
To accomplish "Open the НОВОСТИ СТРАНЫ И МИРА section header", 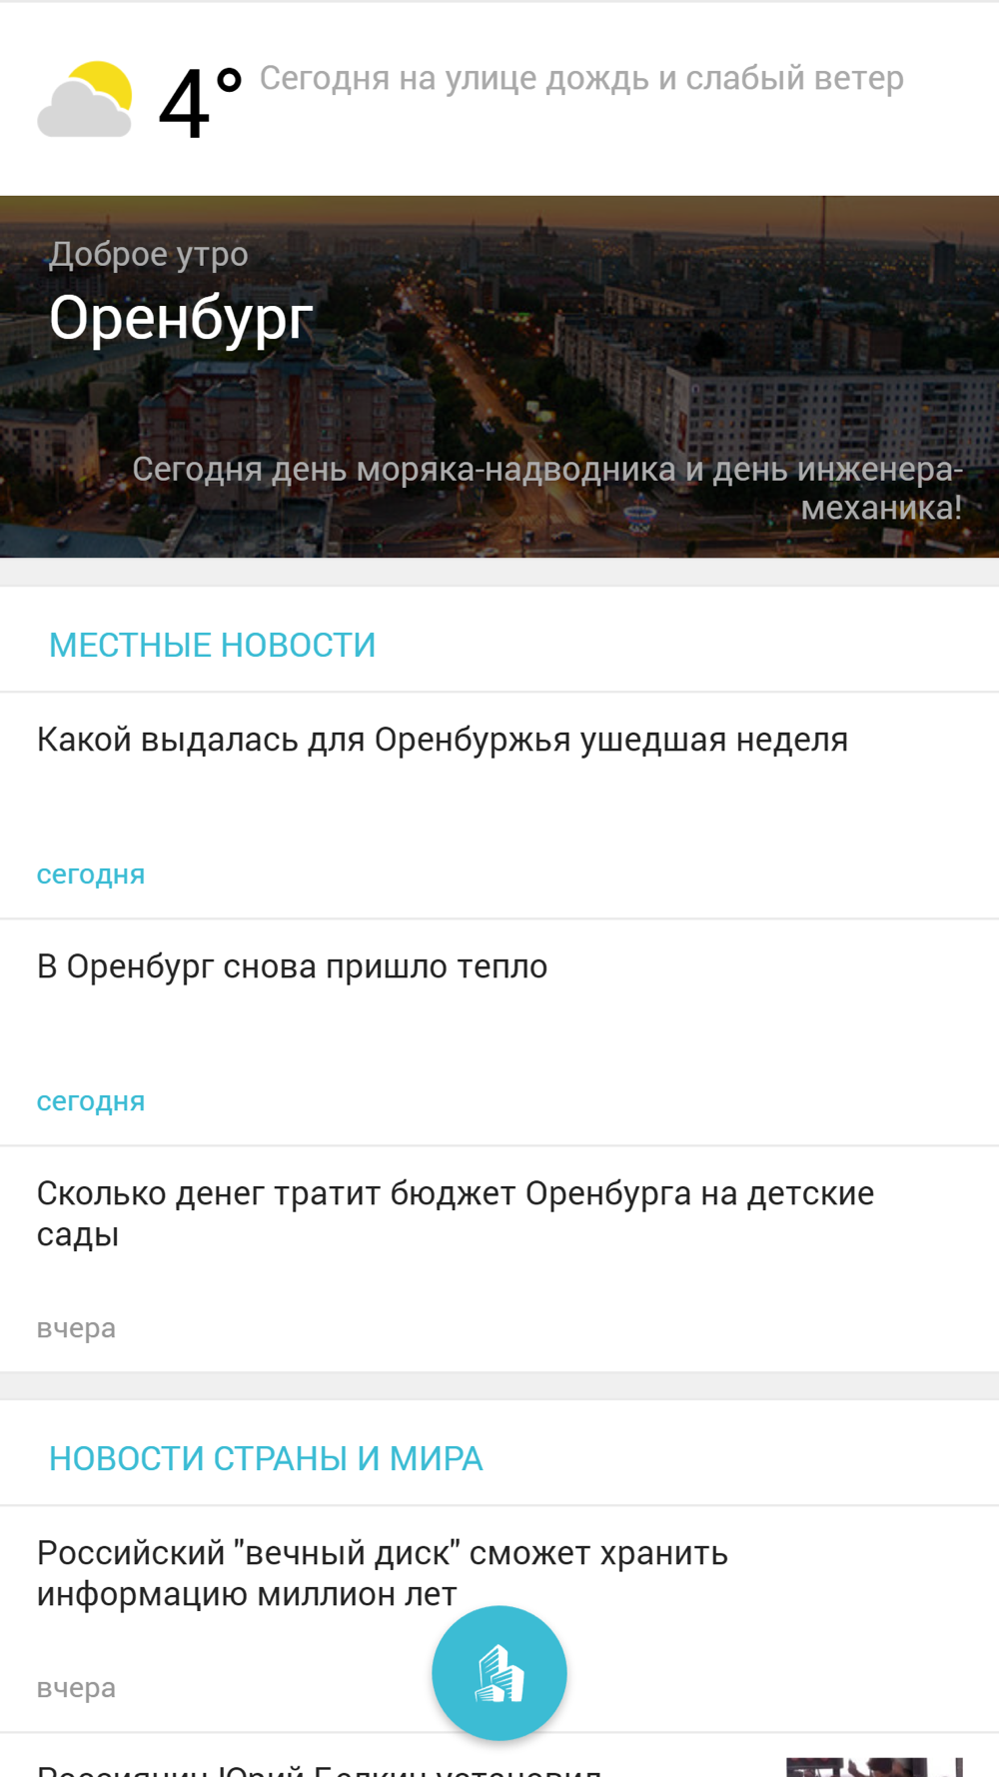I will tap(266, 1458).
